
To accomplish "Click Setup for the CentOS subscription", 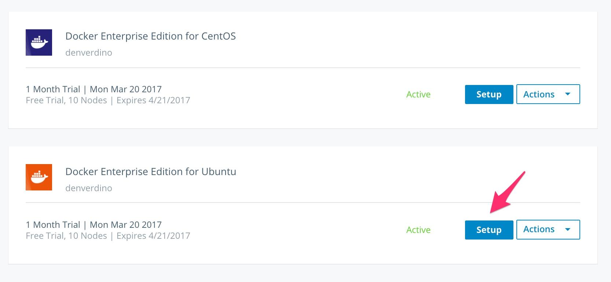I will point(489,94).
